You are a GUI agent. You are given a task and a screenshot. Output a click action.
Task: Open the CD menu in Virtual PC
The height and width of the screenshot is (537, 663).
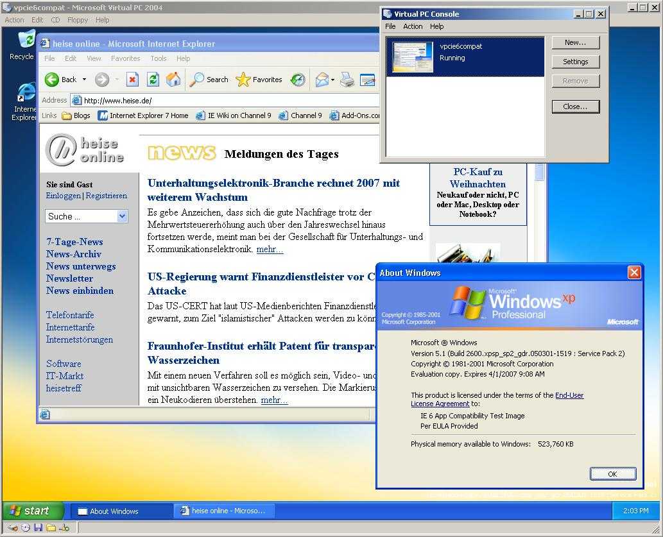tap(55, 20)
